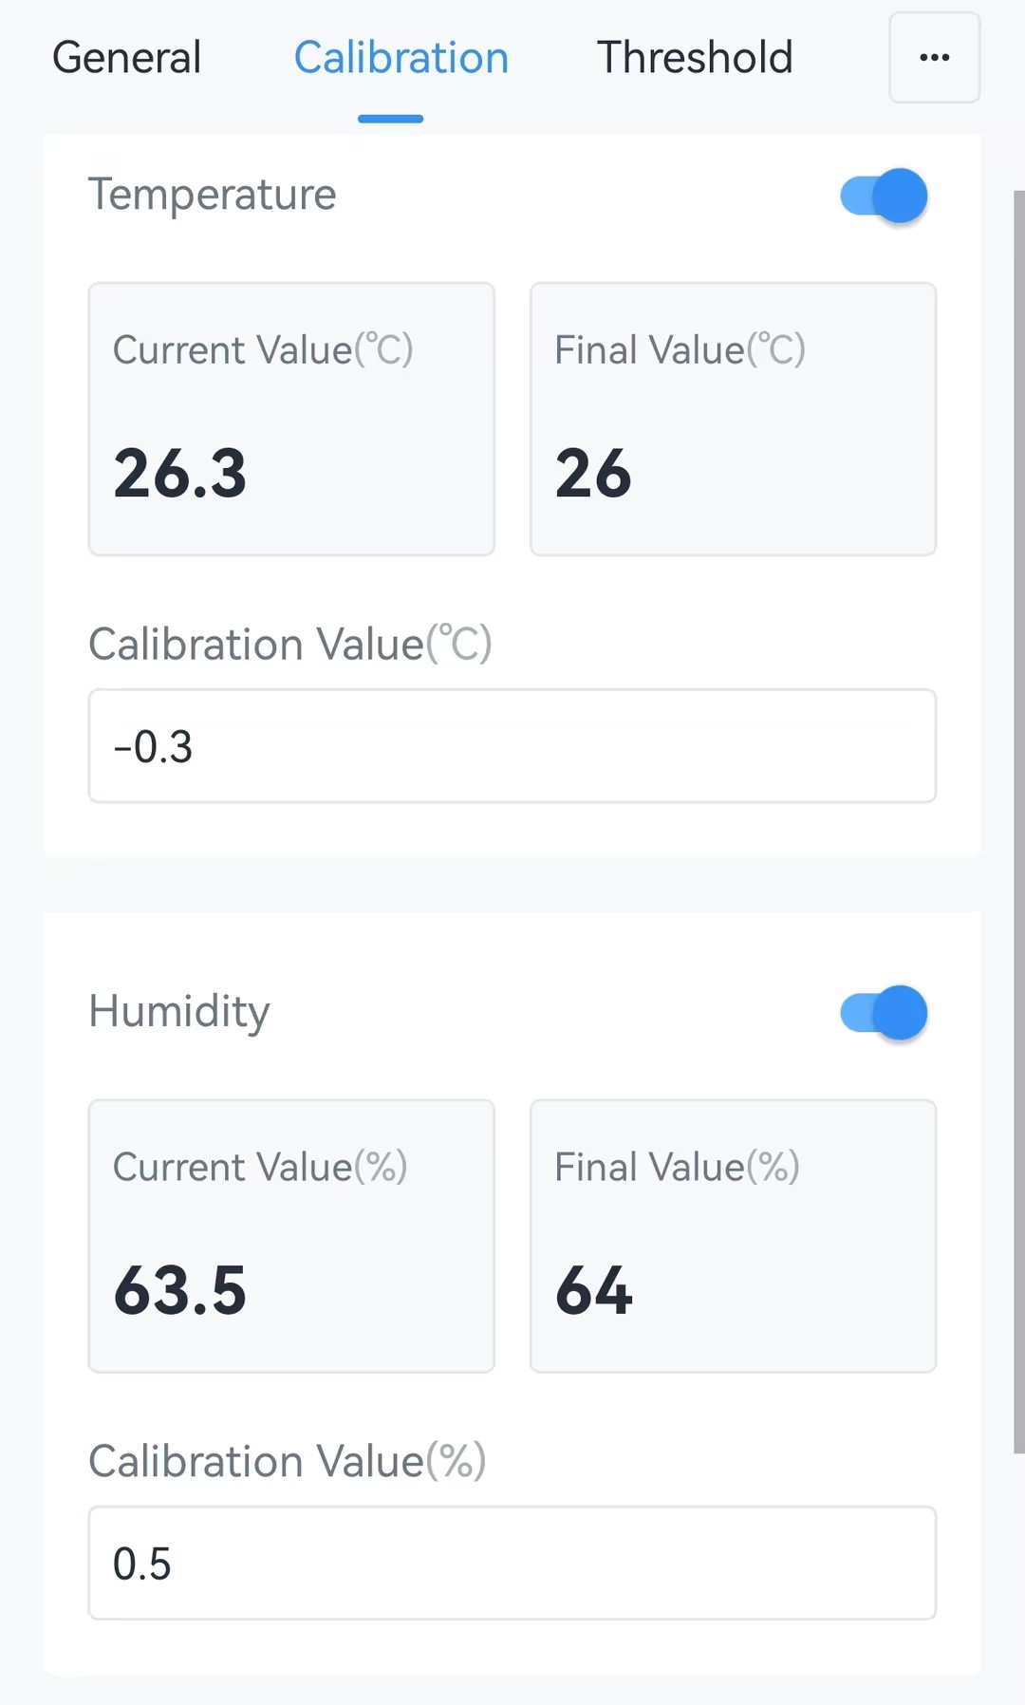Click the Humidity section heading

pos(179,1012)
